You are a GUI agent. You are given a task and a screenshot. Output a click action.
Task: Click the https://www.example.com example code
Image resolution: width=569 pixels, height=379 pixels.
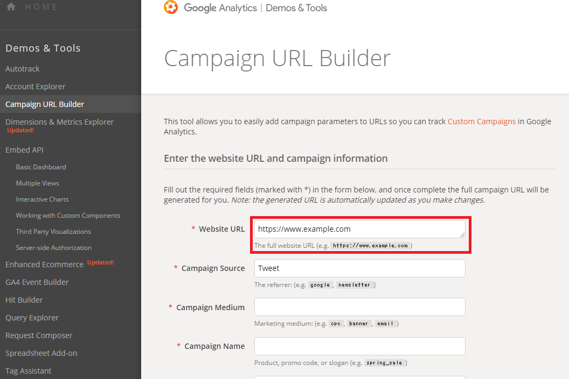tap(371, 246)
